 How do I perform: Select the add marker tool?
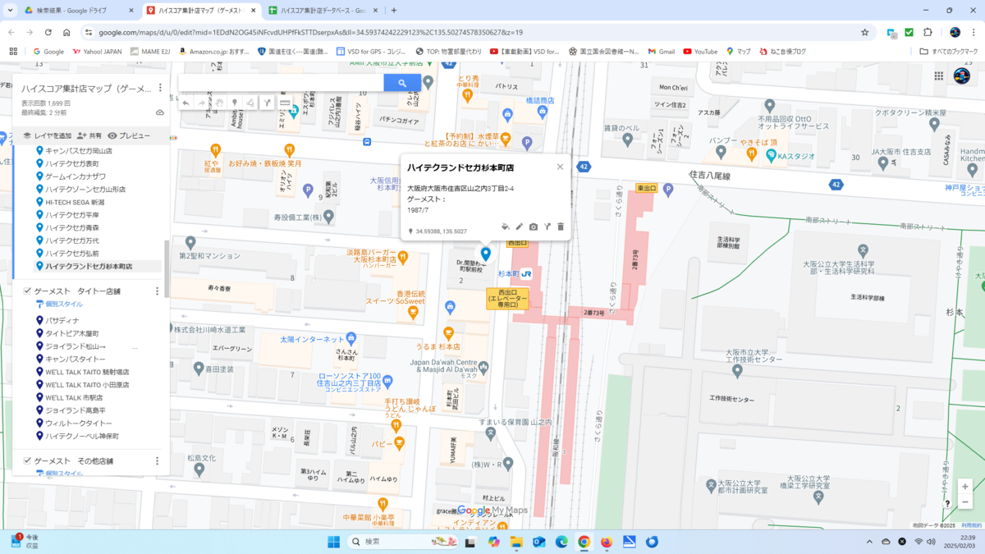coord(235,103)
